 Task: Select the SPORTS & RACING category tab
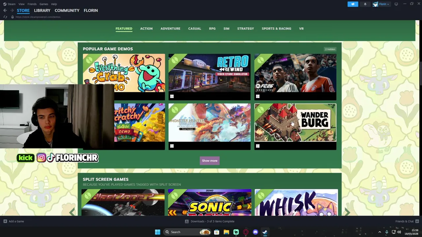coord(276,29)
